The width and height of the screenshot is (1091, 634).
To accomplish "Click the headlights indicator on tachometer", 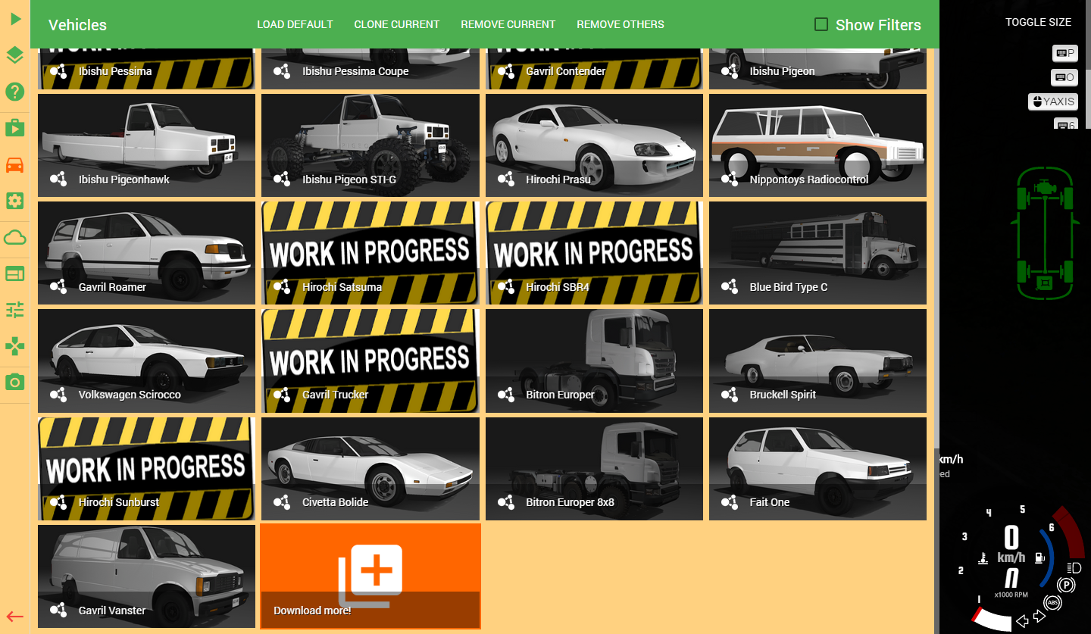I will point(1074,568).
